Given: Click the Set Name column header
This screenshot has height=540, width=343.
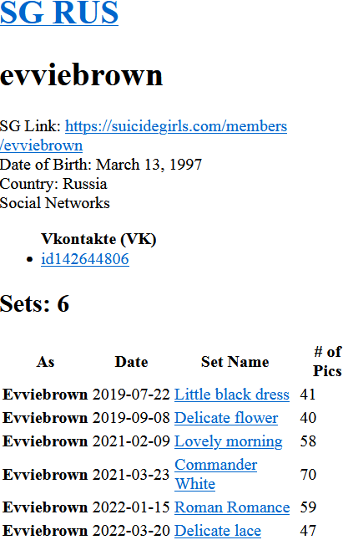Looking at the screenshot, I should click(235, 362).
